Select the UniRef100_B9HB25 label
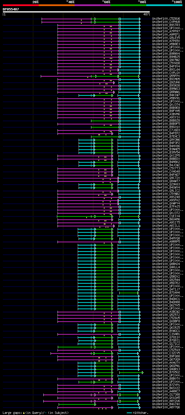The image size is (185, 415). tap(166, 57)
